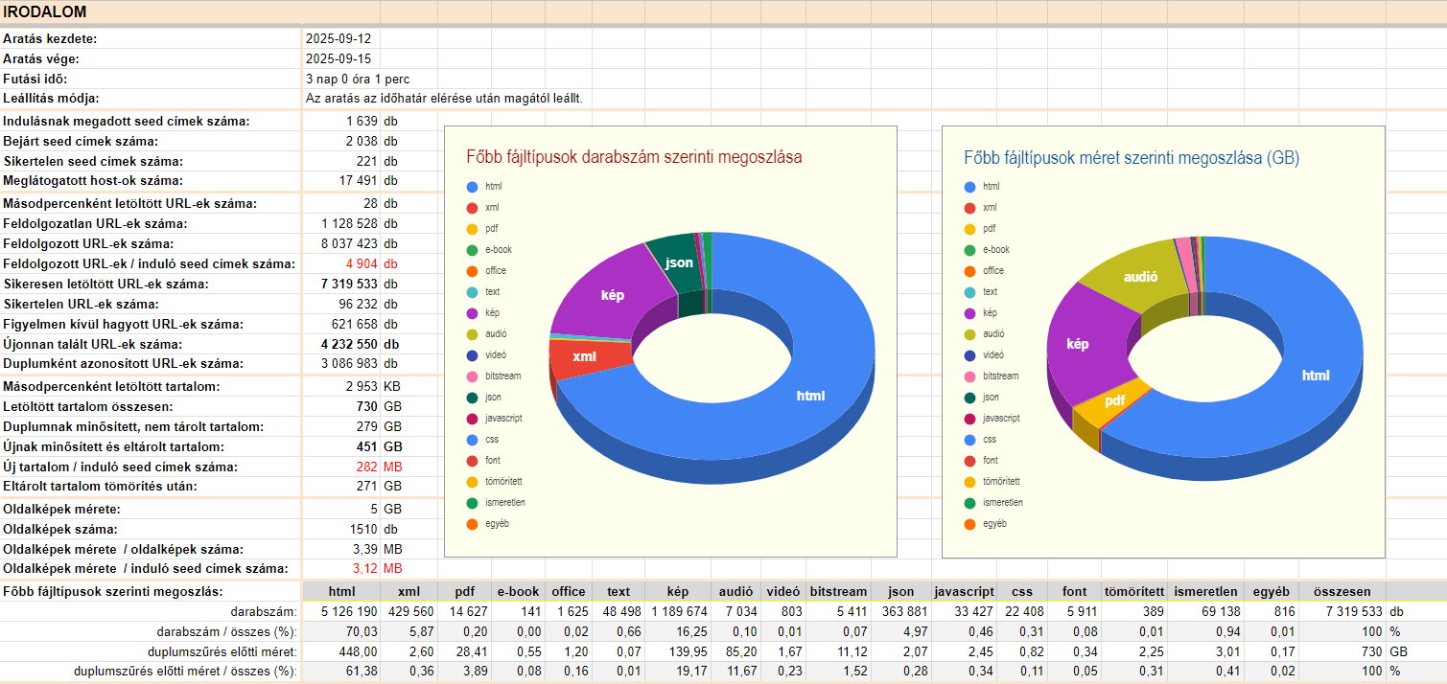The height and width of the screenshot is (684, 1447).
Task: Select the json slice in count chart
Action: point(678,263)
